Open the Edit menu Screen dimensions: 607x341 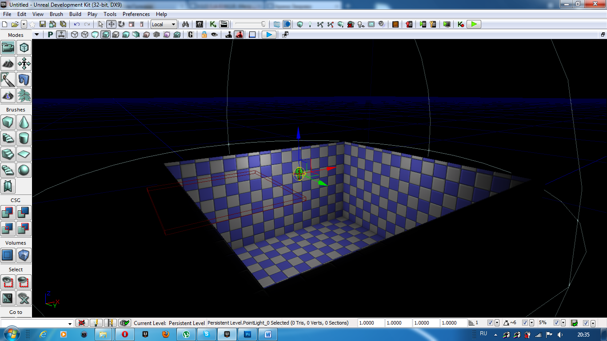(22, 14)
